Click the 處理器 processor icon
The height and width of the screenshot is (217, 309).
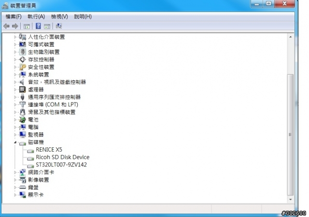pyautogui.click(x=23, y=89)
